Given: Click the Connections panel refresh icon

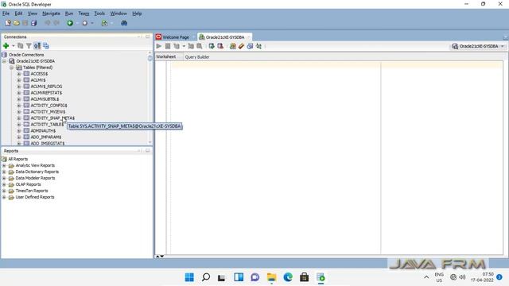Looking at the screenshot, I should click(x=21, y=46).
